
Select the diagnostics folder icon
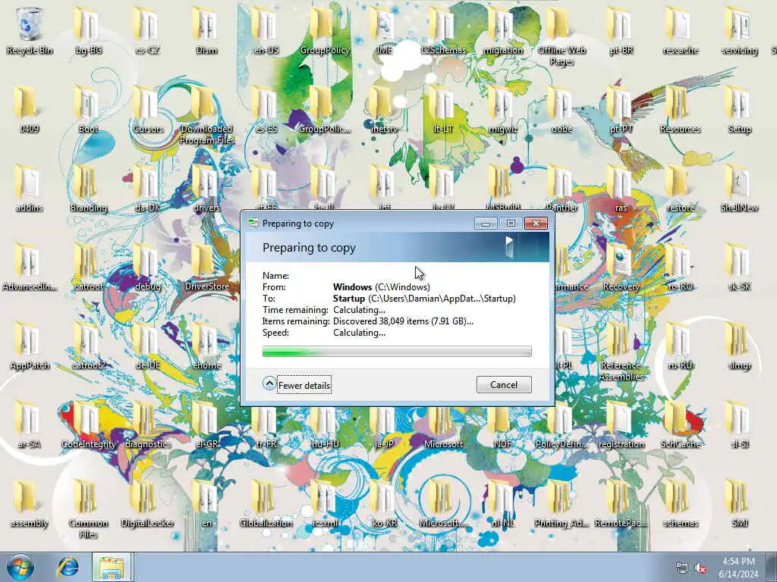[x=147, y=424]
